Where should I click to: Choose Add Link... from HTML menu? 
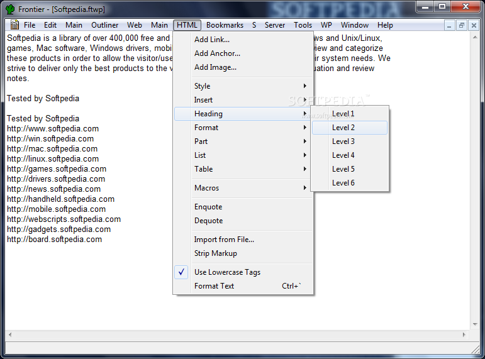coord(243,40)
